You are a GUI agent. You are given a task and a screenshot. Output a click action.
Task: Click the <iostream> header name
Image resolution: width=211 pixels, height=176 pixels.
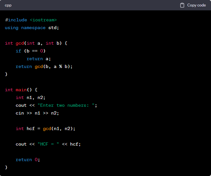tap(43, 20)
